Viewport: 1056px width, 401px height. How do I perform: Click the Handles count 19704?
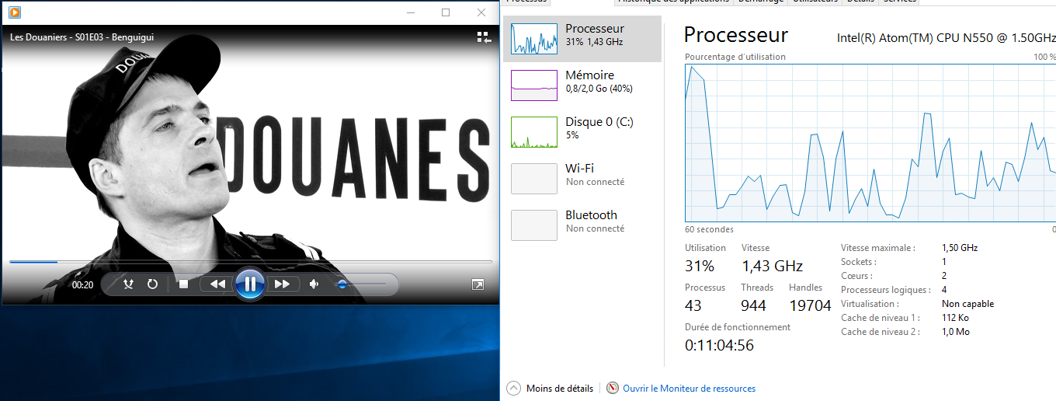click(810, 305)
